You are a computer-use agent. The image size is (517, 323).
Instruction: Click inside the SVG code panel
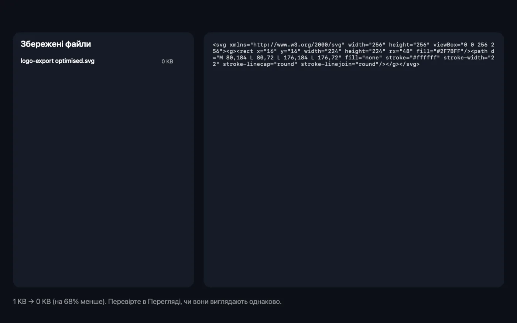pos(354,159)
